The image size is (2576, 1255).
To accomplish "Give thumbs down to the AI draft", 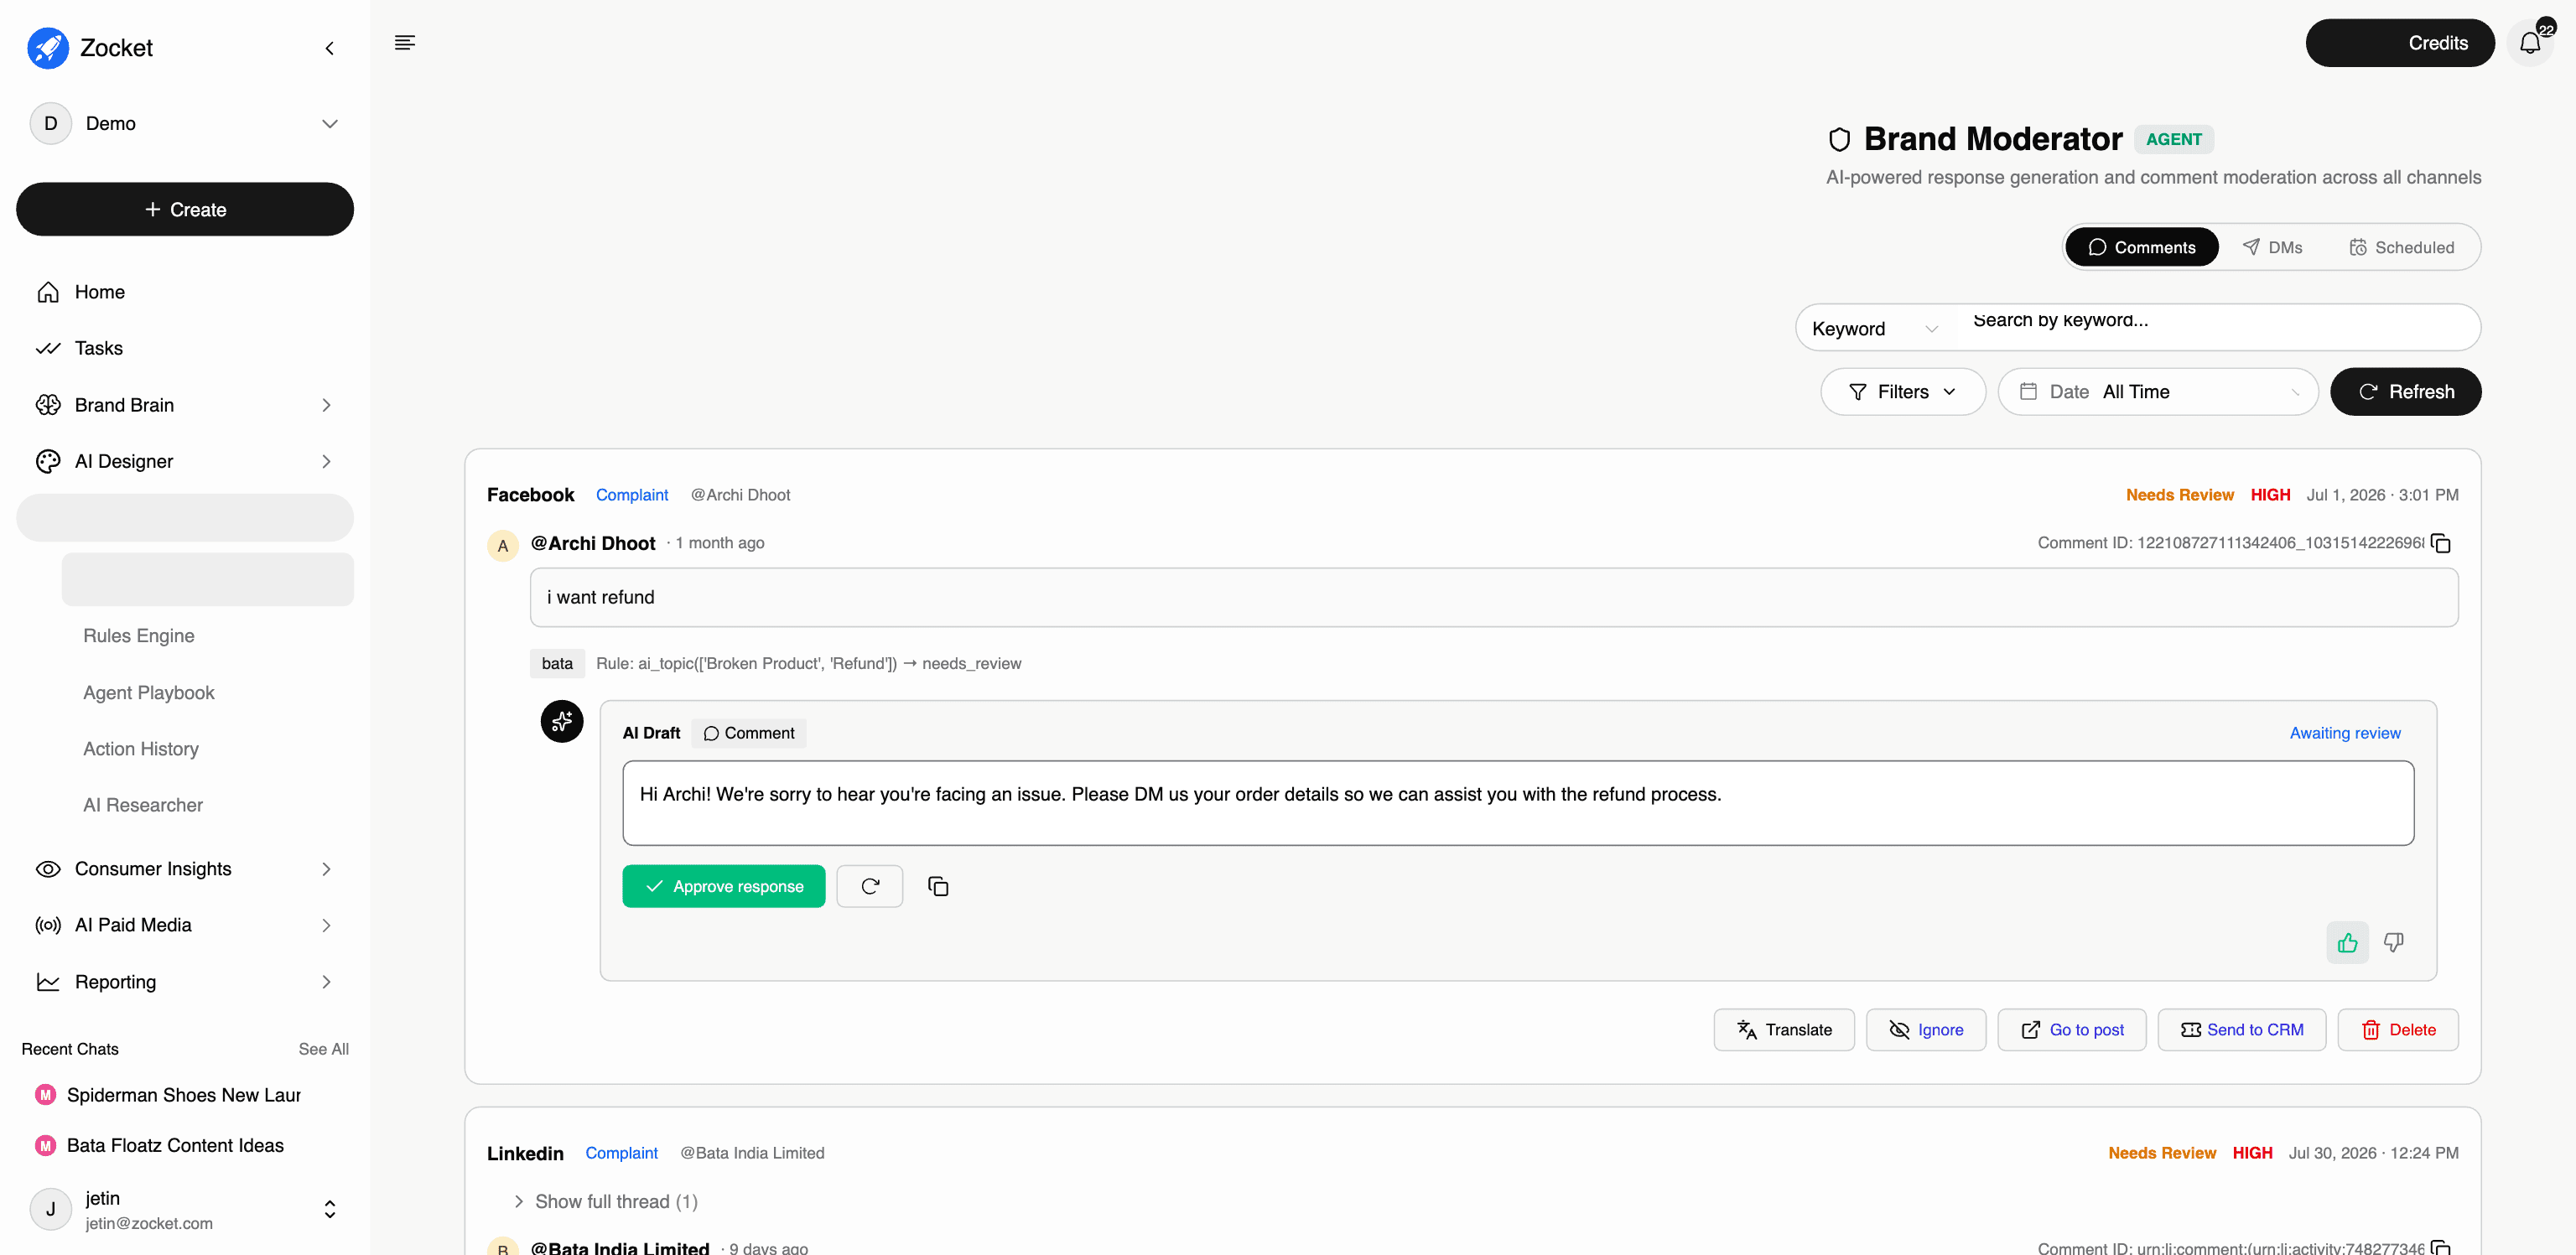I will tap(2394, 942).
